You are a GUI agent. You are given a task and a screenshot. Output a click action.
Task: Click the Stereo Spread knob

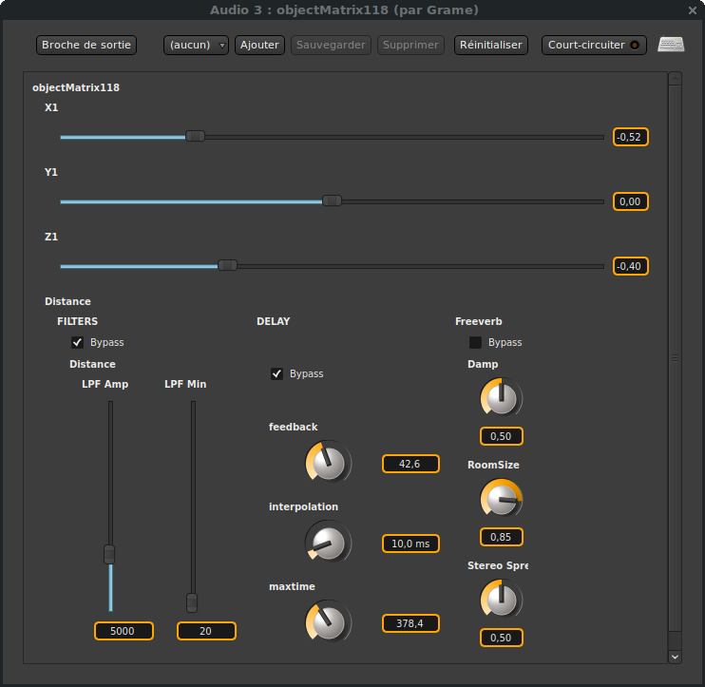coord(501,600)
